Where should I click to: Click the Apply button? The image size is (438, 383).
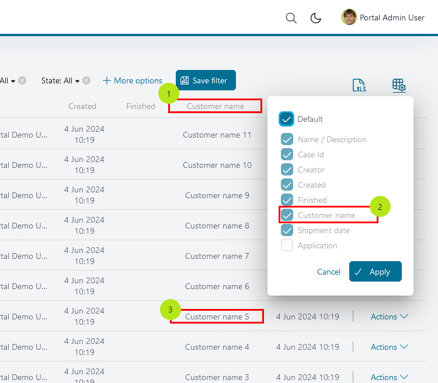(375, 272)
